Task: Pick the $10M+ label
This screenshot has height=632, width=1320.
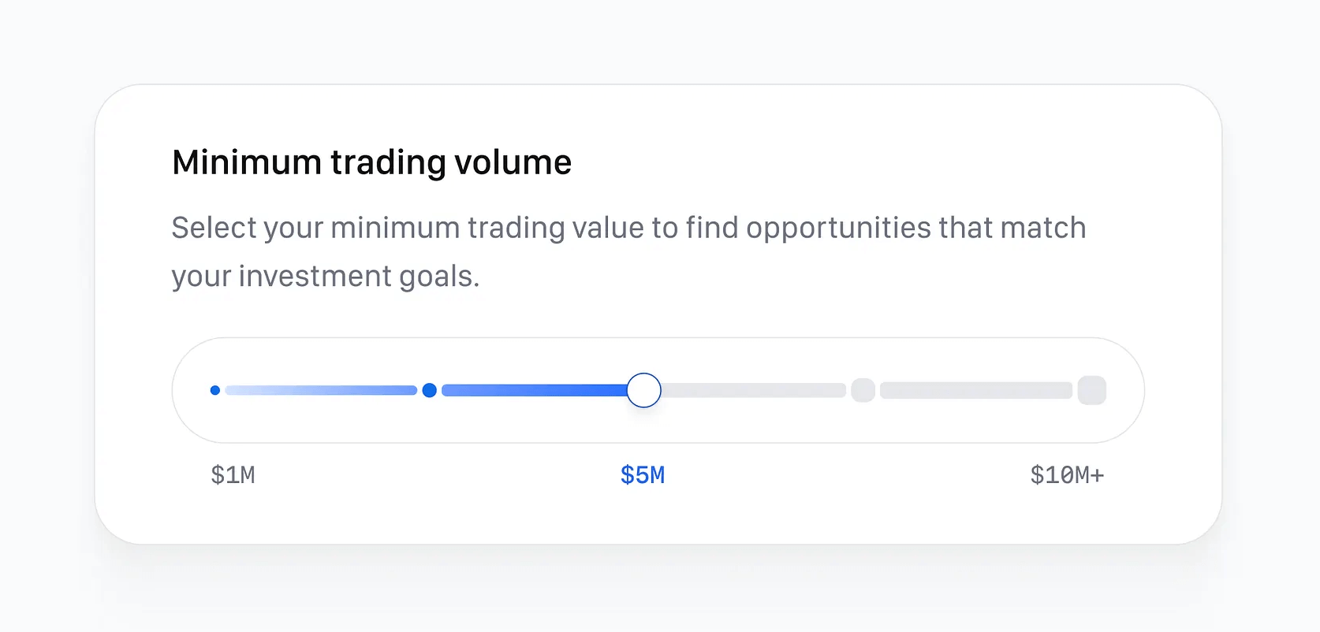Action: click(1067, 475)
